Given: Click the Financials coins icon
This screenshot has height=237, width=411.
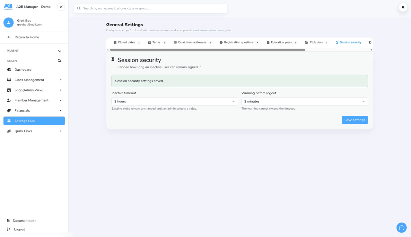Looking at the screenshot, I should pyautogui.click(x=9, y=111).
